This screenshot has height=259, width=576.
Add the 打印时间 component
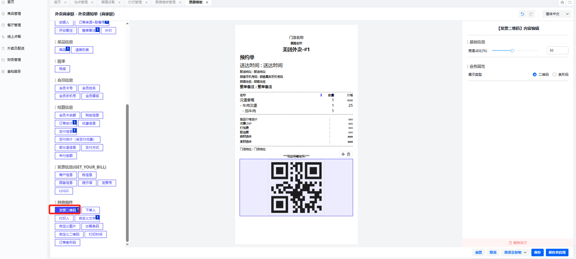coord(96,234)
